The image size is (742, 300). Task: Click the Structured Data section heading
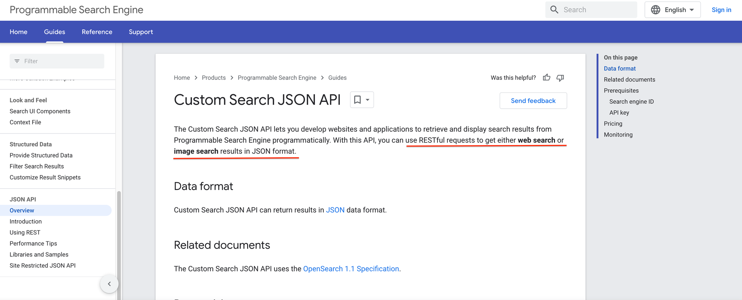point(31,144)
